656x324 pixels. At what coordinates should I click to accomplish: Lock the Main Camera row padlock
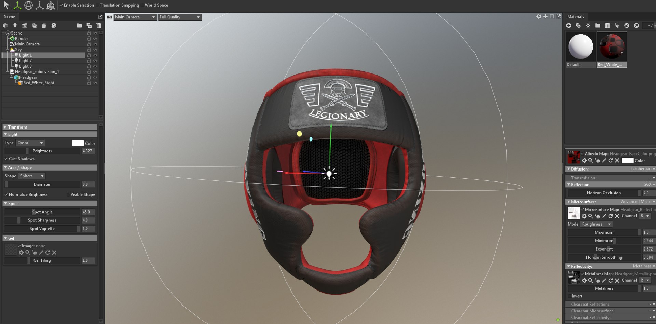click(89, 44)
